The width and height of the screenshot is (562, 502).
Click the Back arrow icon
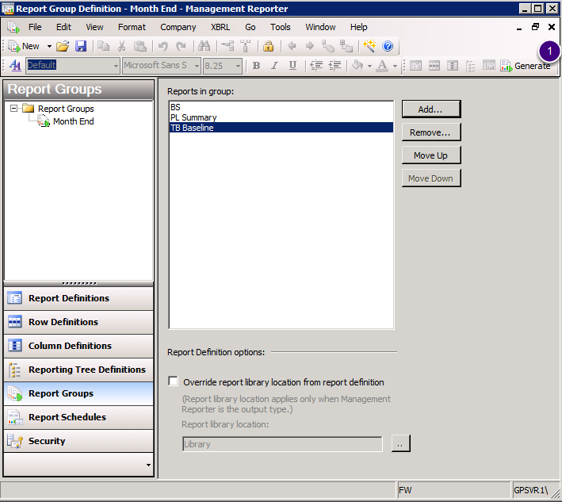292,46
